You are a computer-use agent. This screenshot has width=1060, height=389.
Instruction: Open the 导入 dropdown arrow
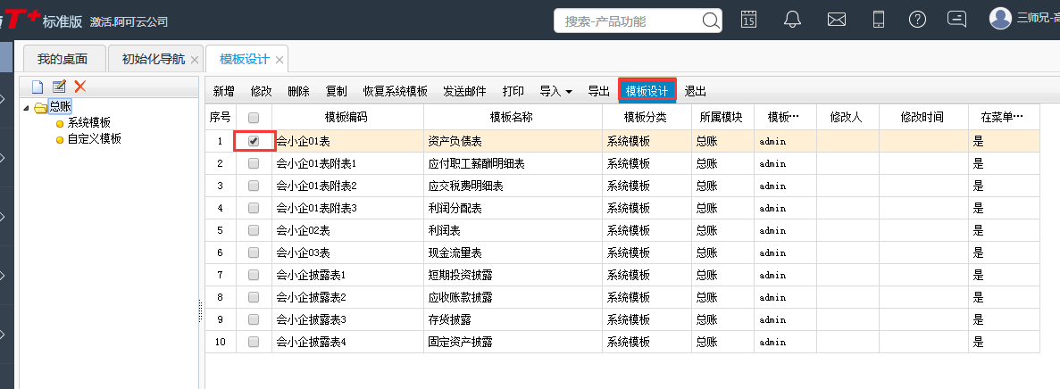click(569, 92)
